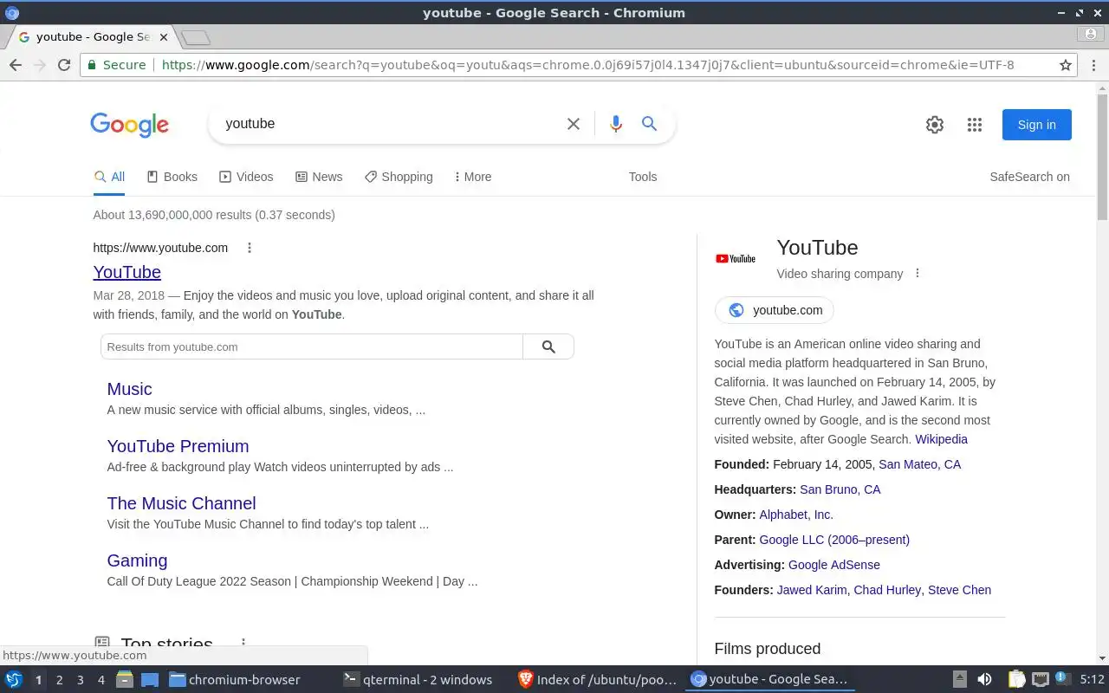Open the search Tools options
Image resolution: width=1109 pixels, height=693 pixels.
(643, 177)
